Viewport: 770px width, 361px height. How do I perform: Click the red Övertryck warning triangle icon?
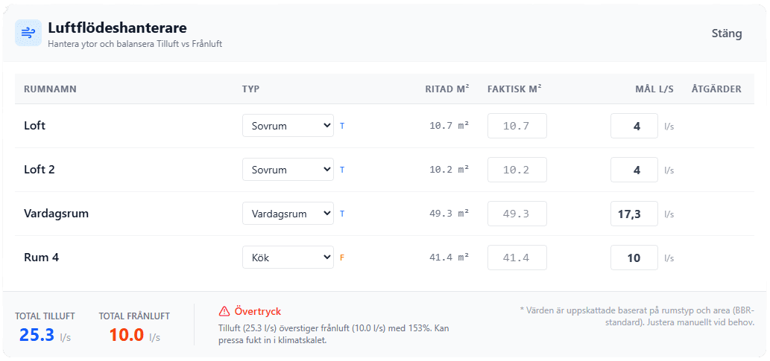pos(224,311)
